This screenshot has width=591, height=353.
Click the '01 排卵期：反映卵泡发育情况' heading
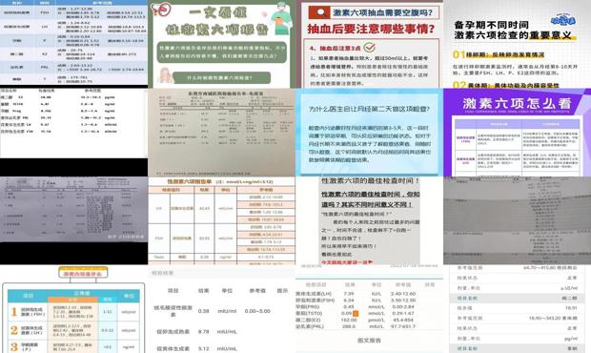pos(499,54)
